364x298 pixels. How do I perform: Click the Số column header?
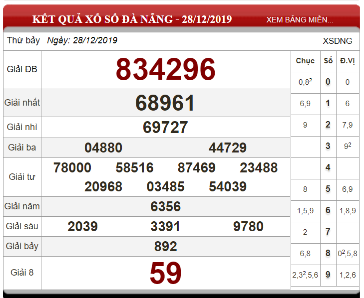point(328,61)
